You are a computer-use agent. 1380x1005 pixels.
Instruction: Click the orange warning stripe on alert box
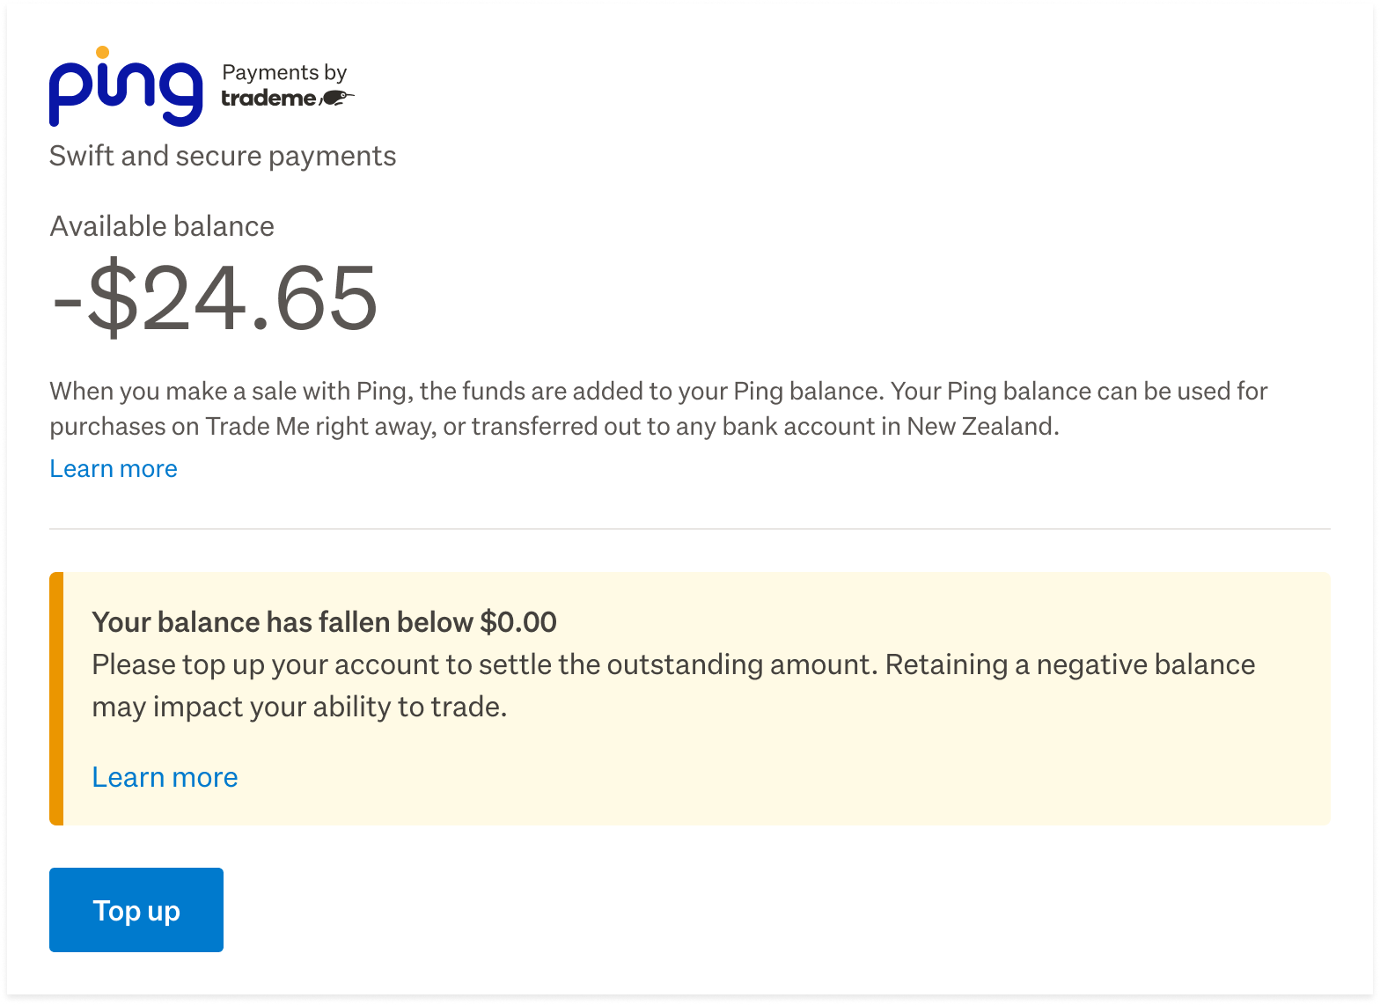pos(56,699)
